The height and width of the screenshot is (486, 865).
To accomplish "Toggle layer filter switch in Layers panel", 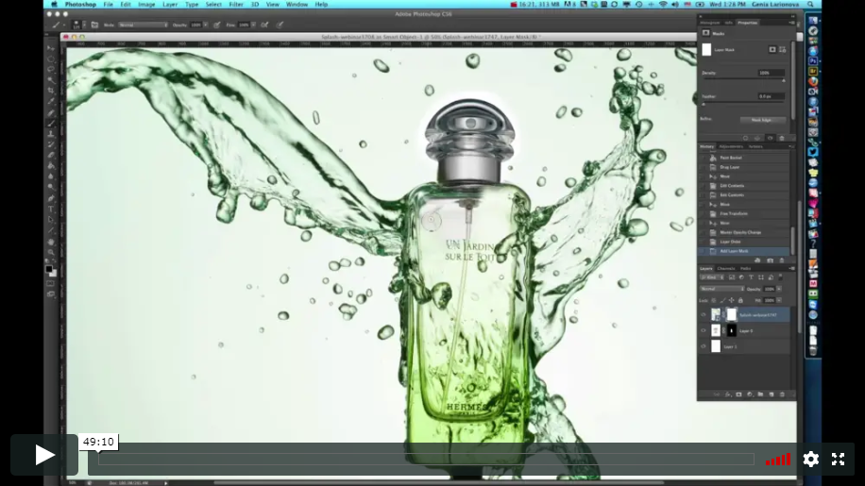I will pos(780,277).
